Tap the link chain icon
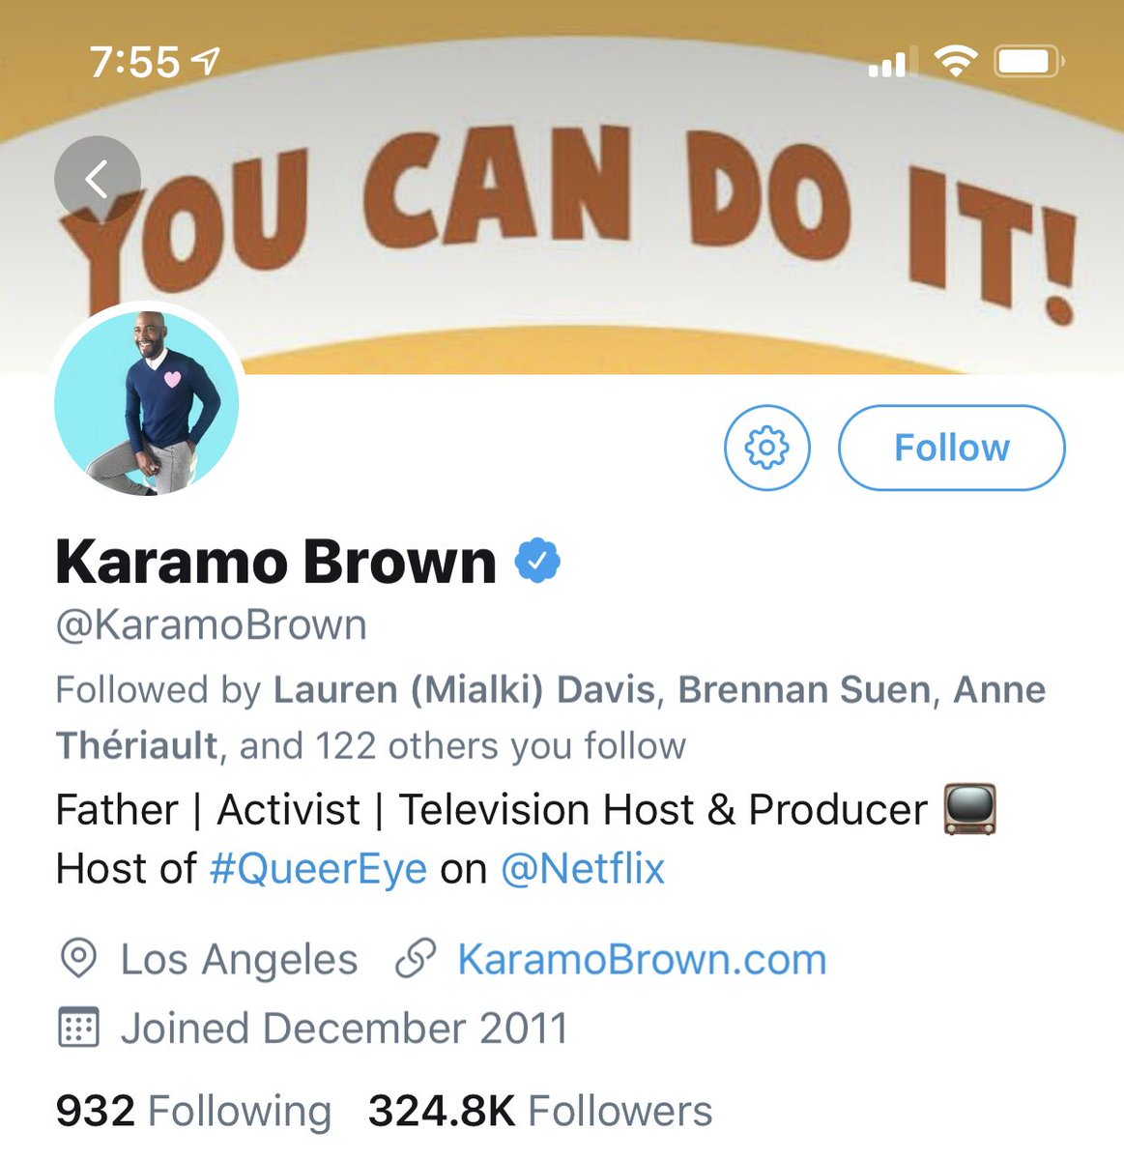Viewport: 1124px width, 1160px height. [417, 959]
